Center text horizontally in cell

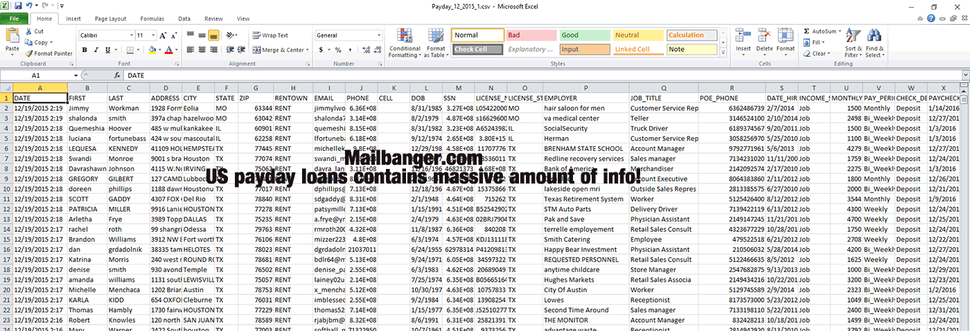click(x=202, y=50)
